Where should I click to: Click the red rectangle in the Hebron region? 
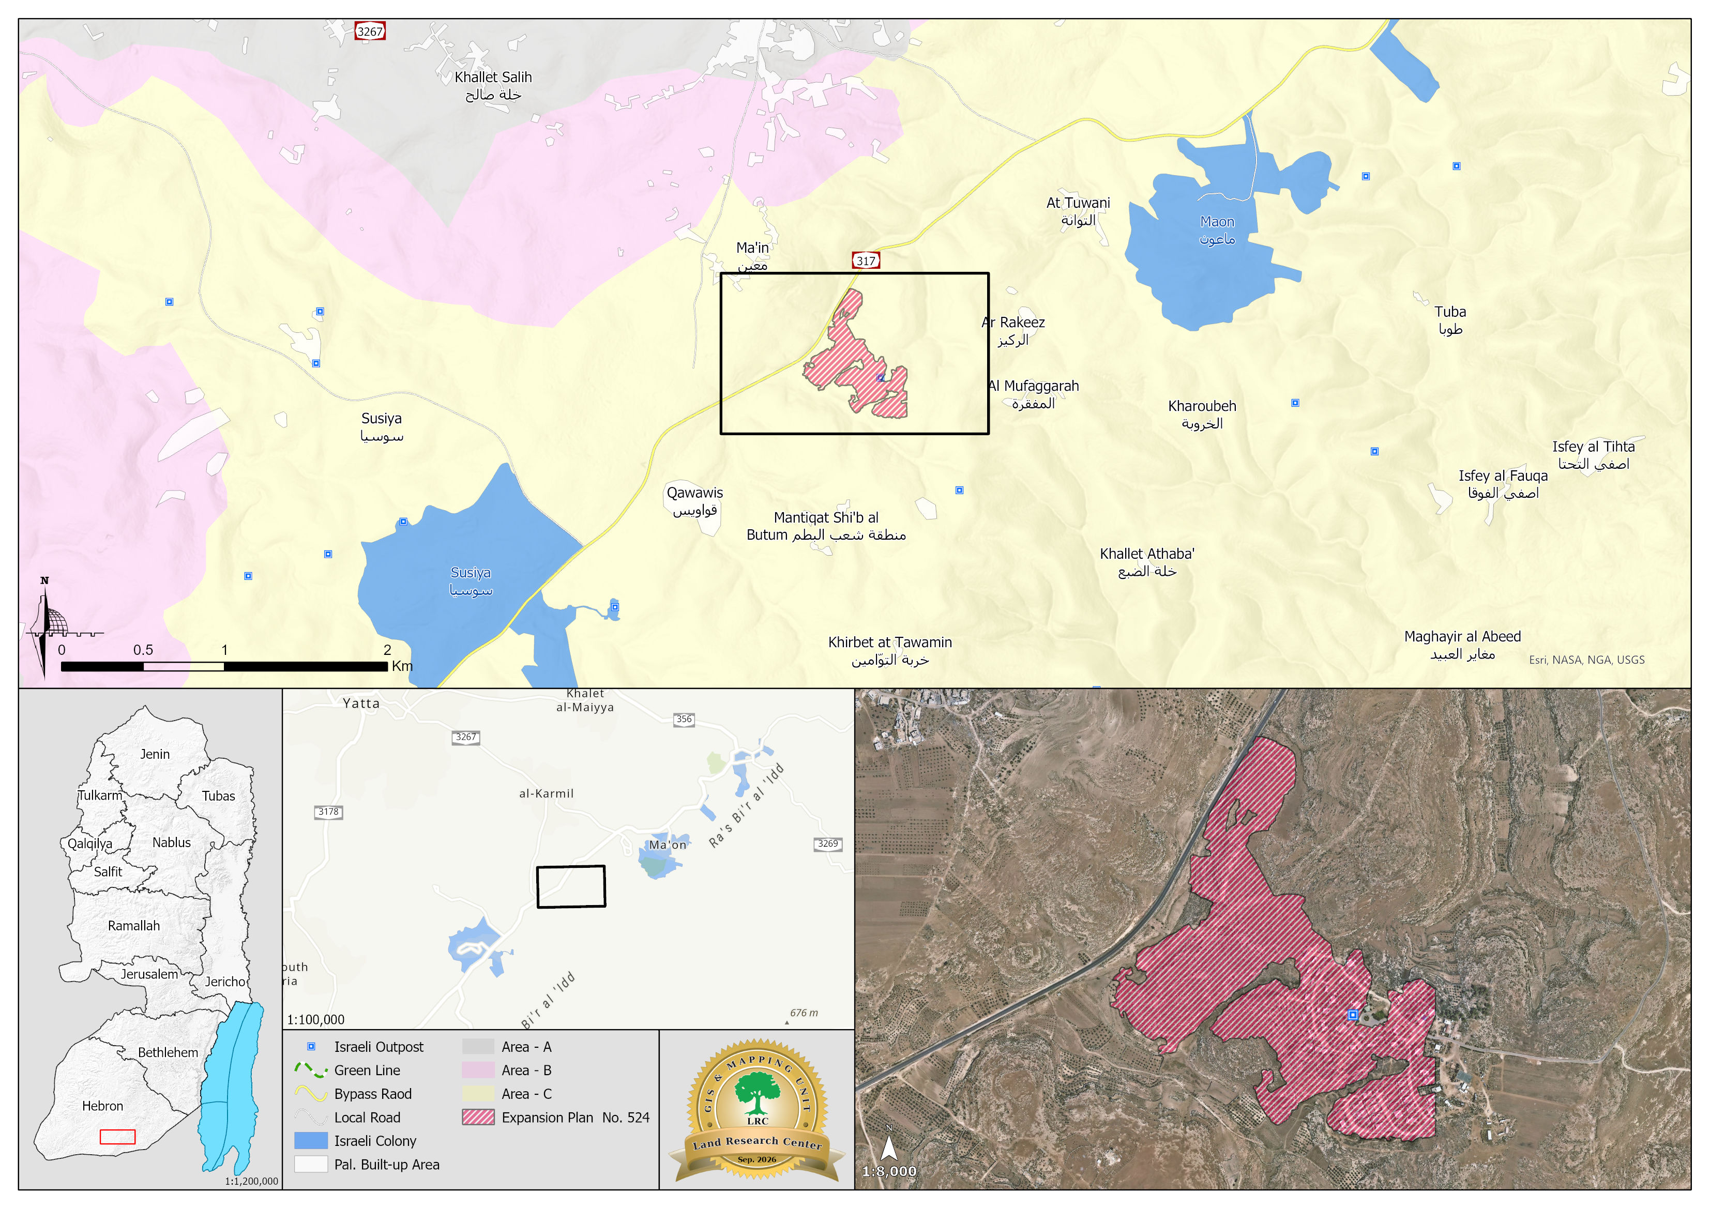click(118, 1137)
